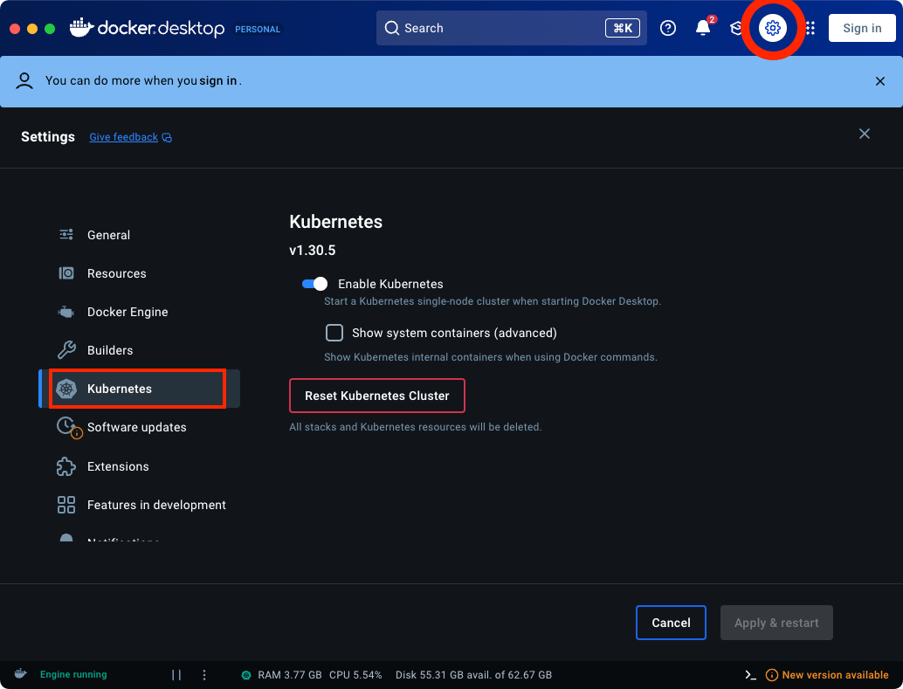
Task: Select the Kubernetes settings section
Action: 139,389
